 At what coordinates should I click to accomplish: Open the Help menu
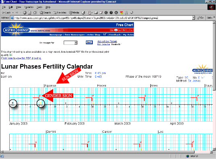[x=48, y=7]
